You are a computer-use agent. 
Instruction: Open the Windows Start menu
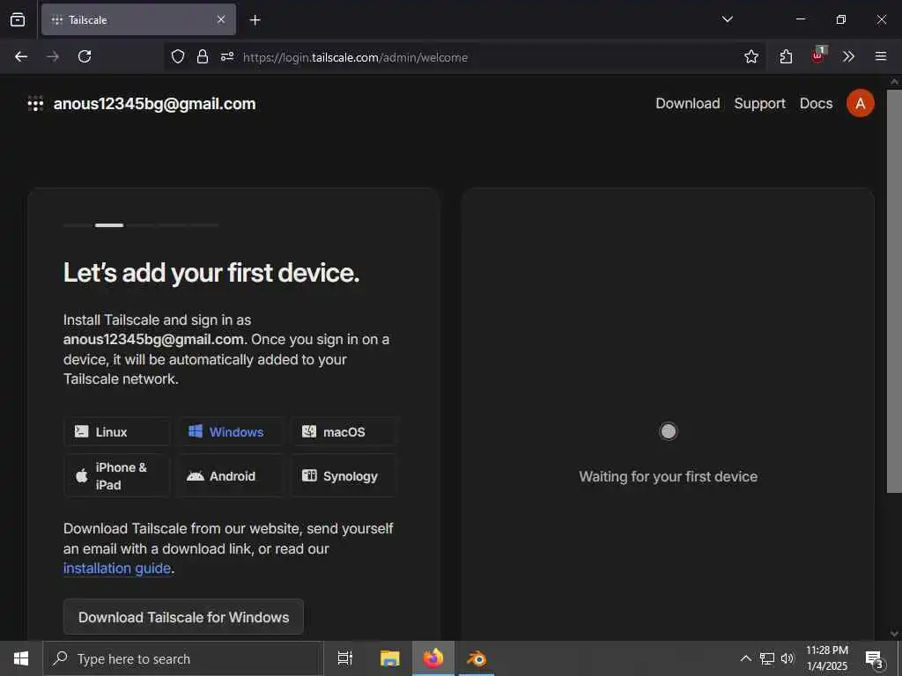tap(21, 658)
